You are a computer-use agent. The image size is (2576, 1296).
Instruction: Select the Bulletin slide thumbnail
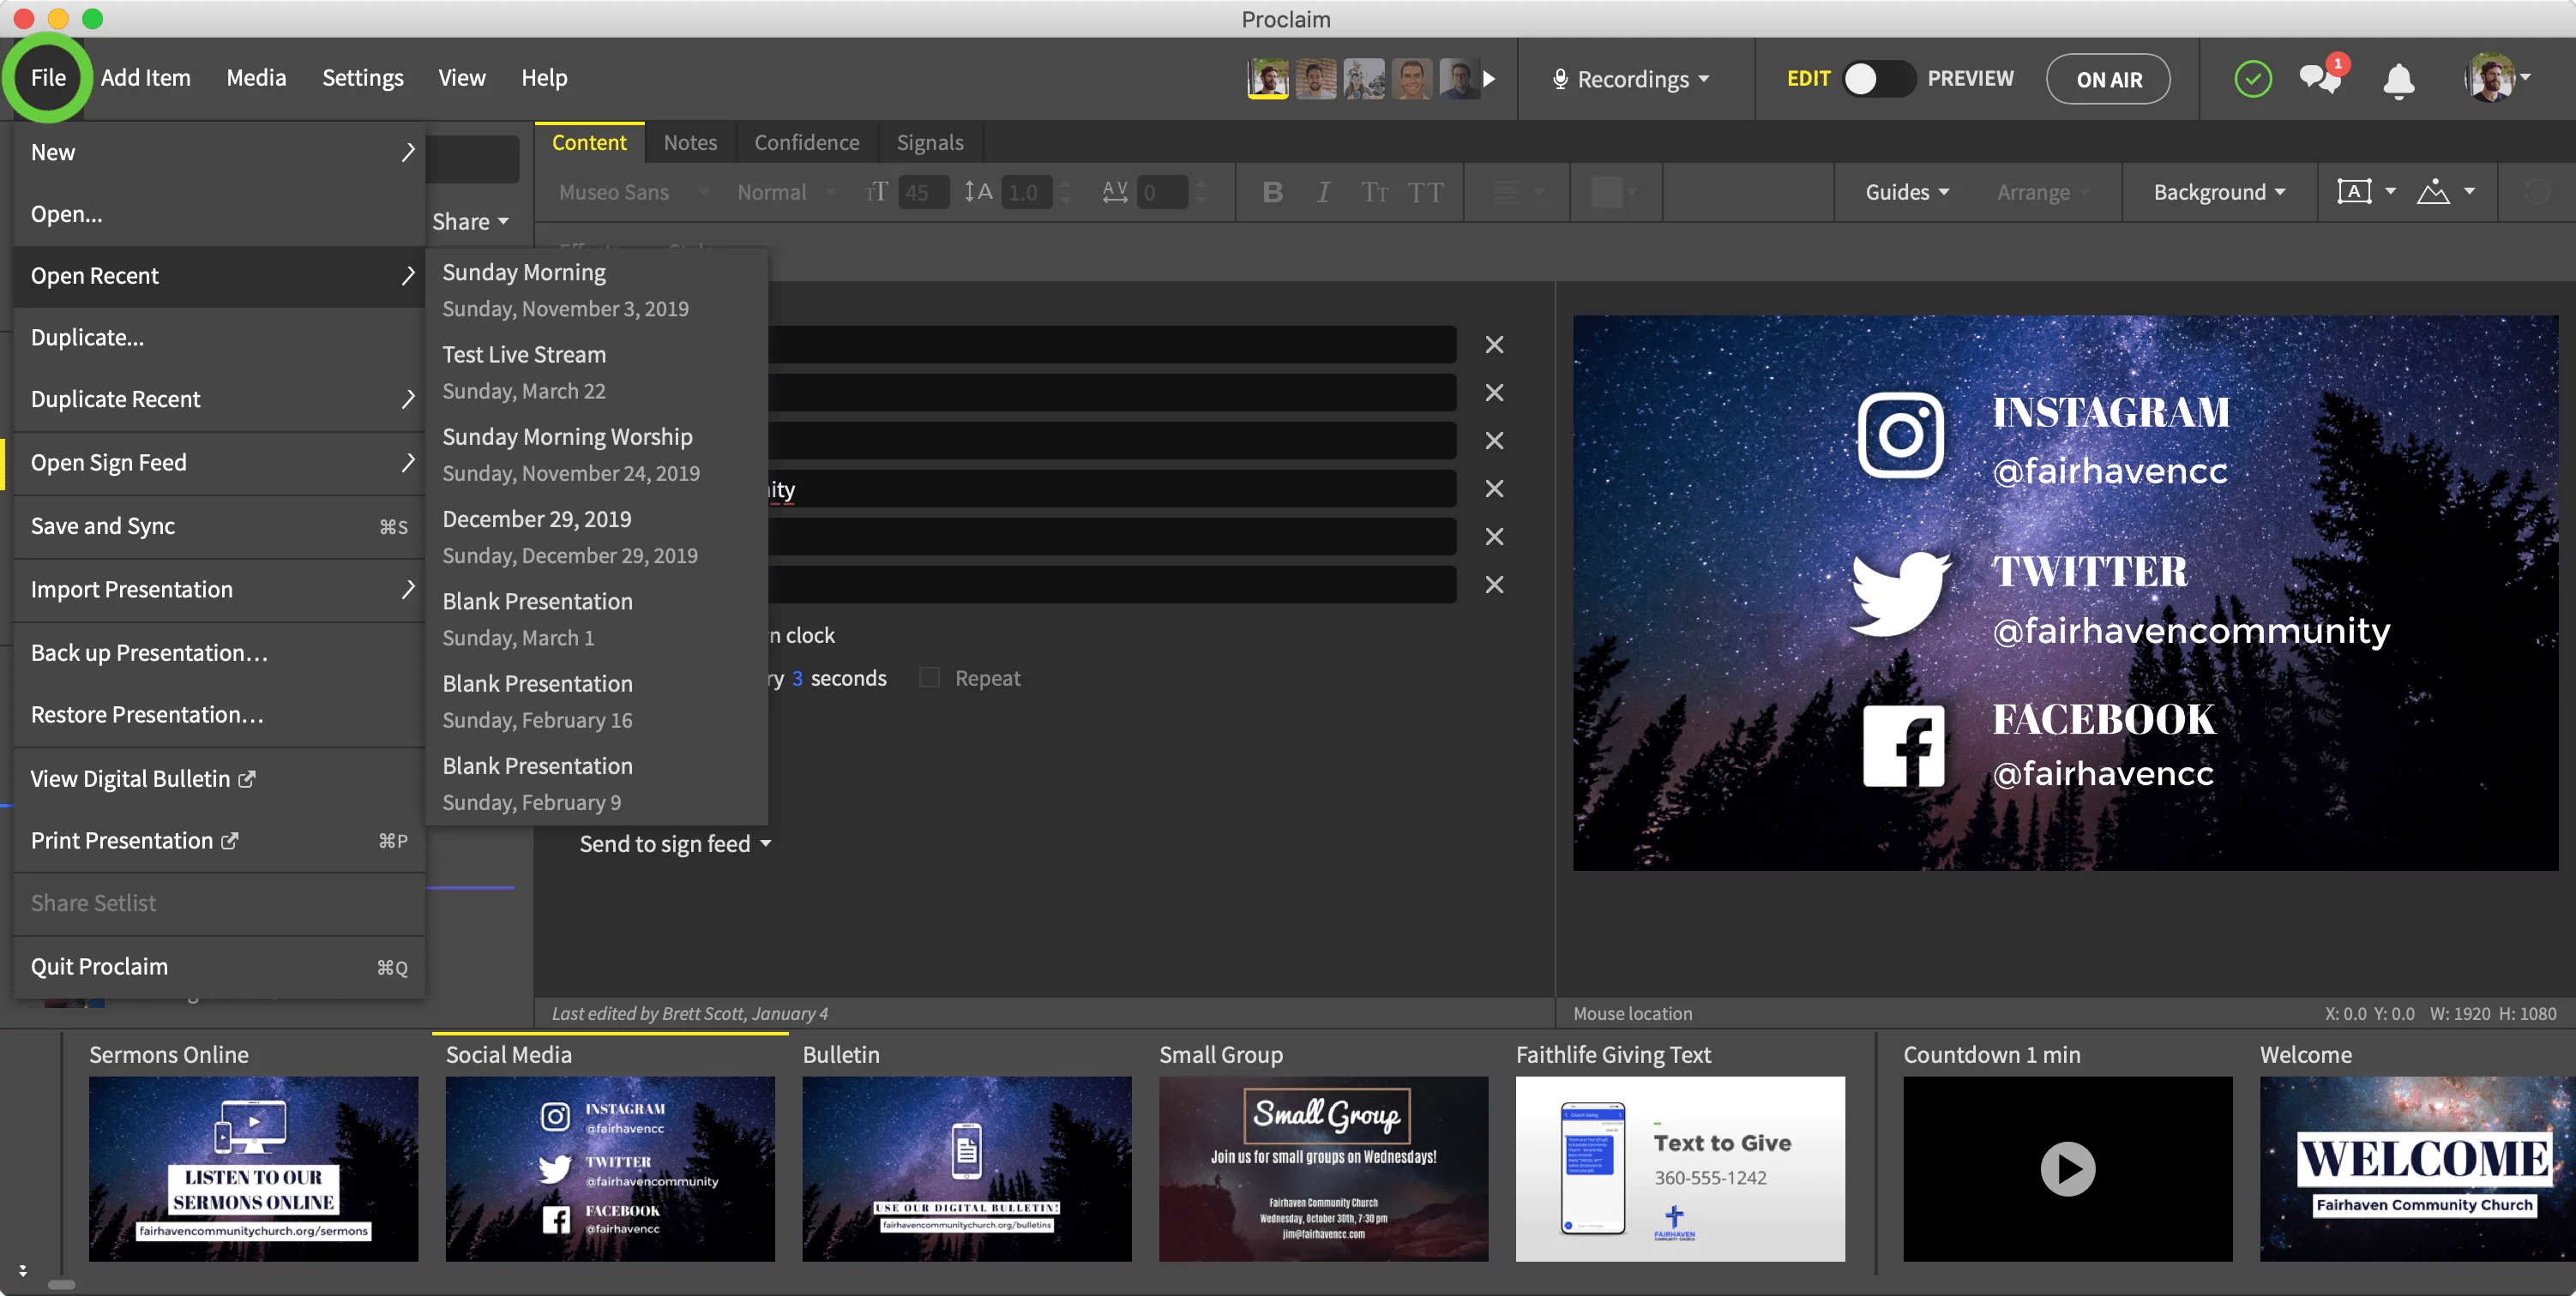pos(966,1168)
